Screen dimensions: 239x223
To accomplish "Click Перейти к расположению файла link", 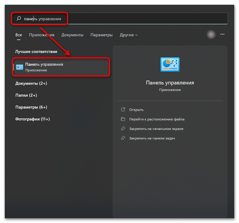I will click(157, 119).
